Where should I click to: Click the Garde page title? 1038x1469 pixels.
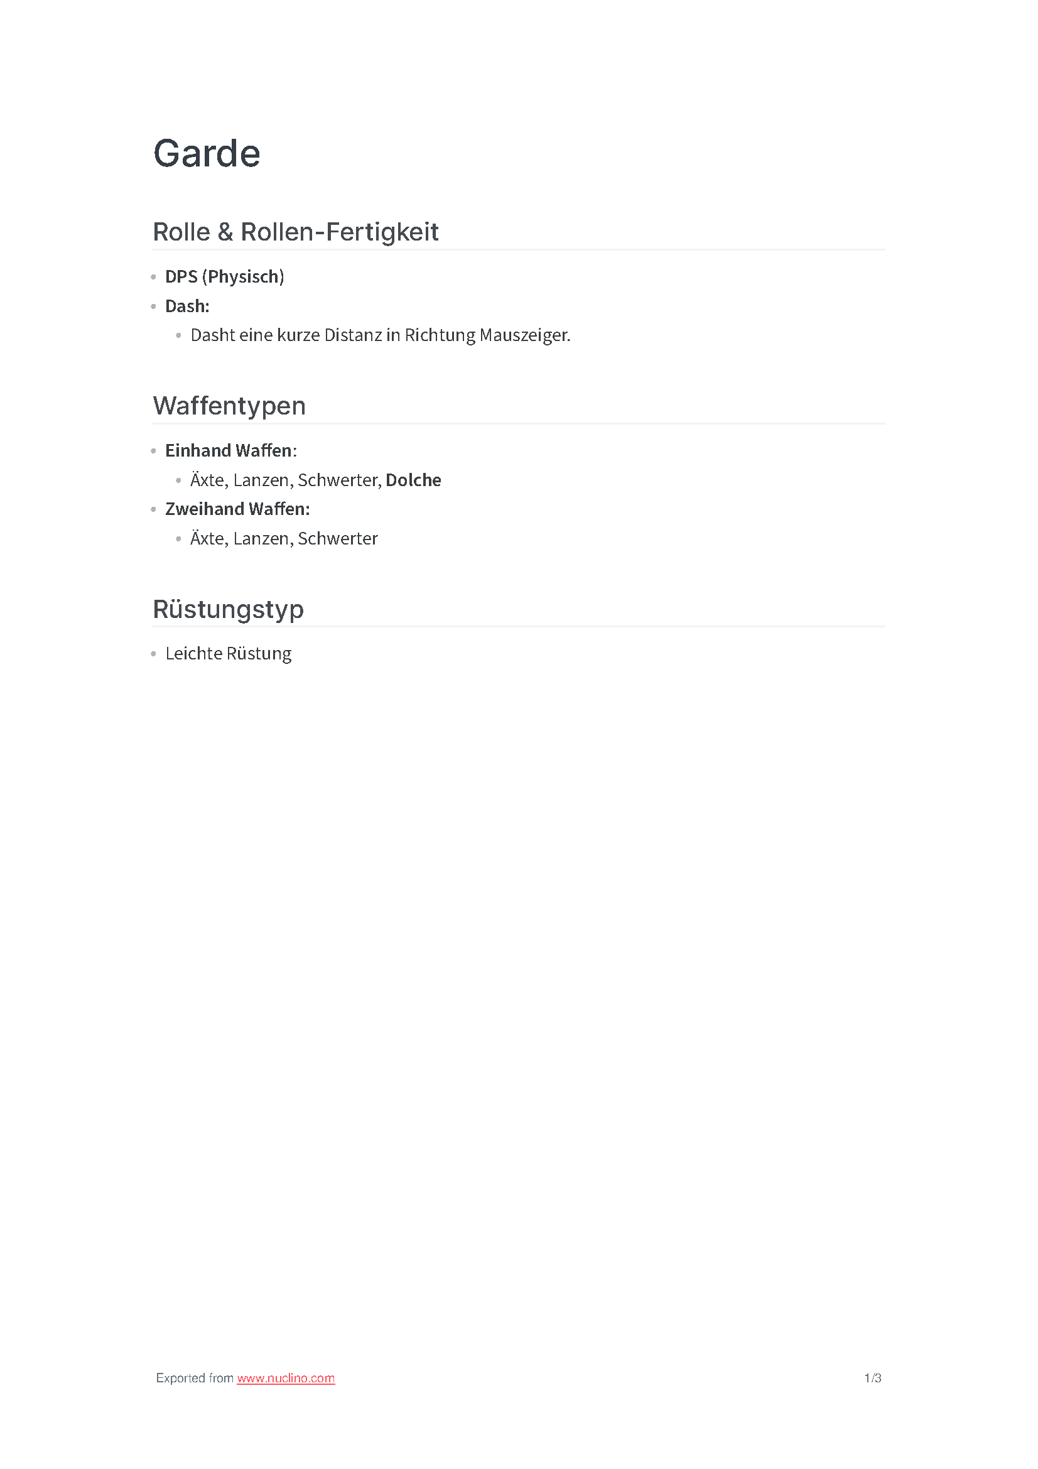coord(207,153)
